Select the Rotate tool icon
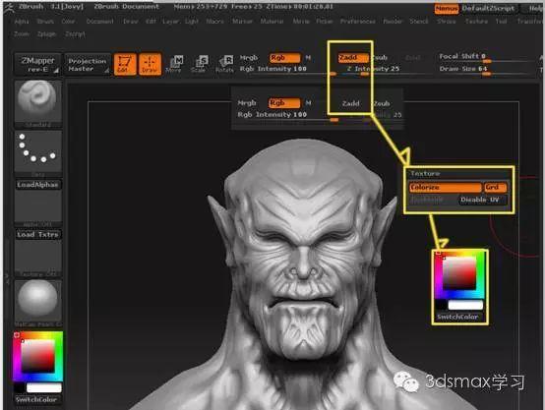 coord(224,64)
